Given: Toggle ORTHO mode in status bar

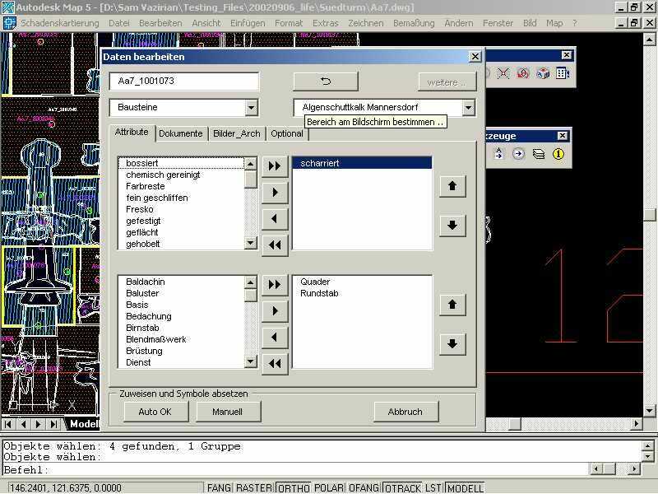Looking at the screenshot, I should click(x=294, y=488).
